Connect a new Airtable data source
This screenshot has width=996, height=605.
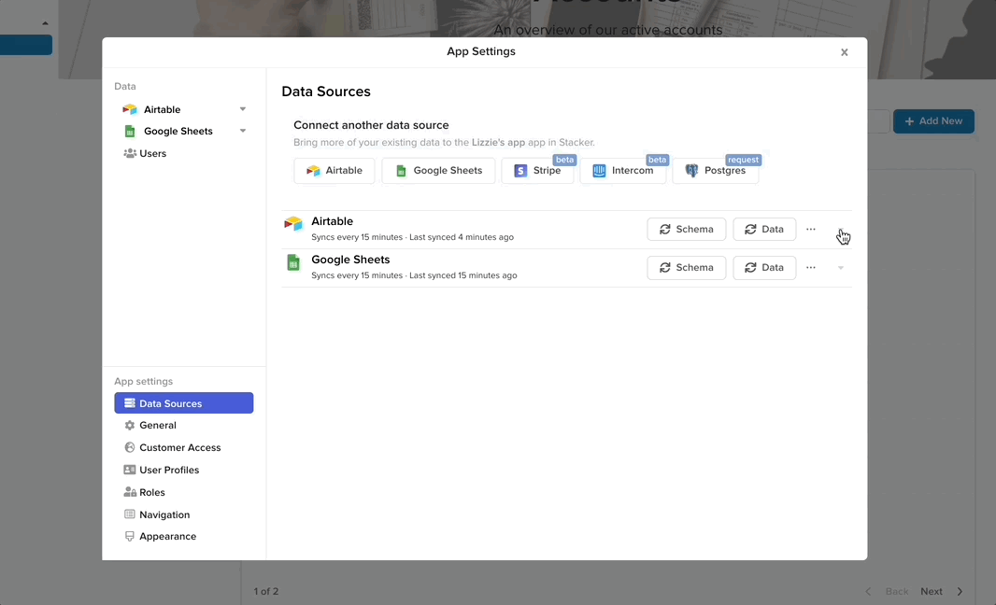[x=334, y=170]
